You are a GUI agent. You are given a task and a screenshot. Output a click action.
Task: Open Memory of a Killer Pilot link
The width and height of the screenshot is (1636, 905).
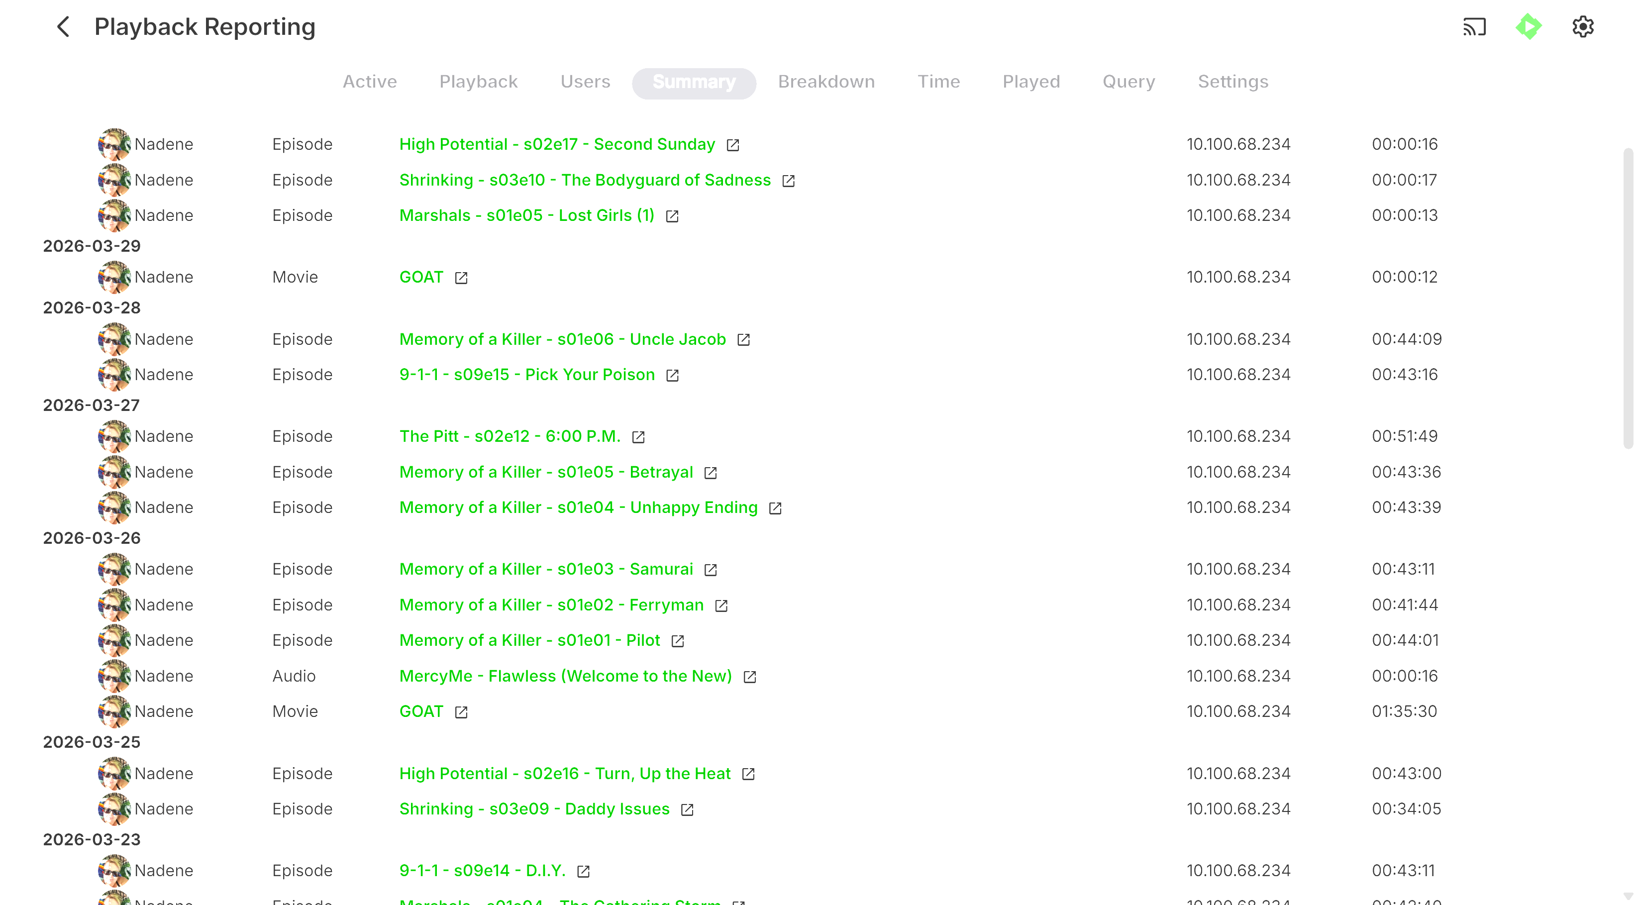click(x=529, y=640)
